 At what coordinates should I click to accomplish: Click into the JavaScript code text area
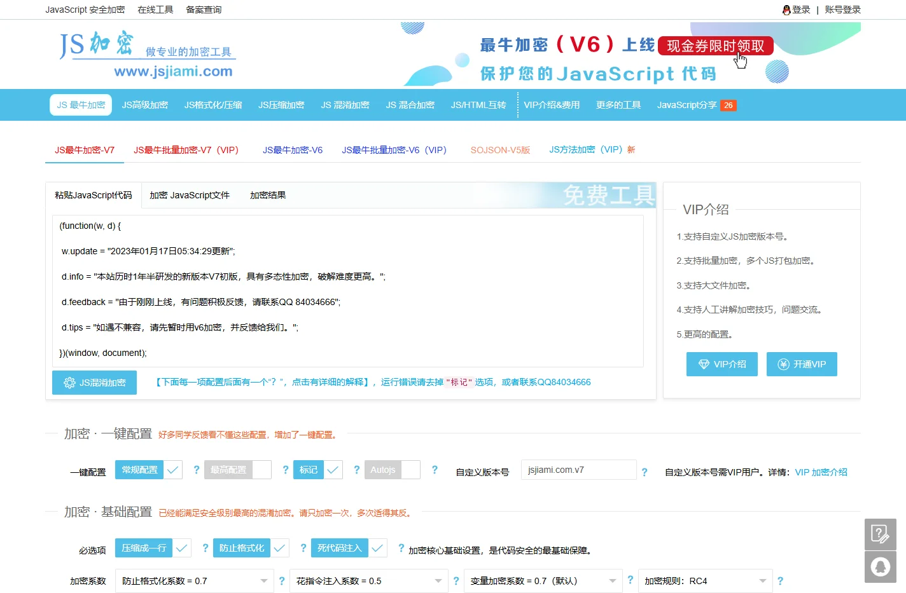(x=347, y=290)
